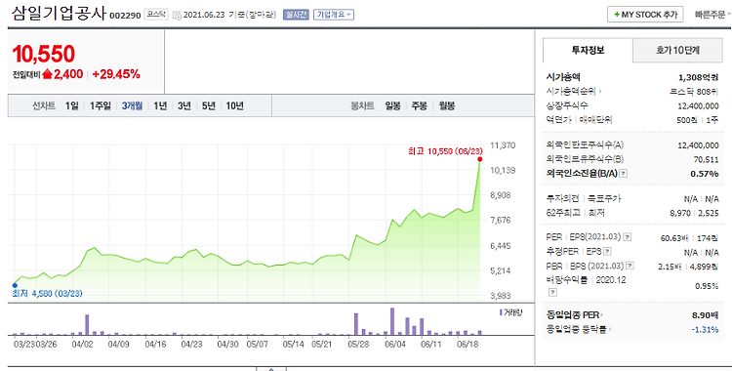Click the calendar icon beside the 2021.06.23 date
Image resolution: width=732 pixels, height=371 pixels.
177,15
